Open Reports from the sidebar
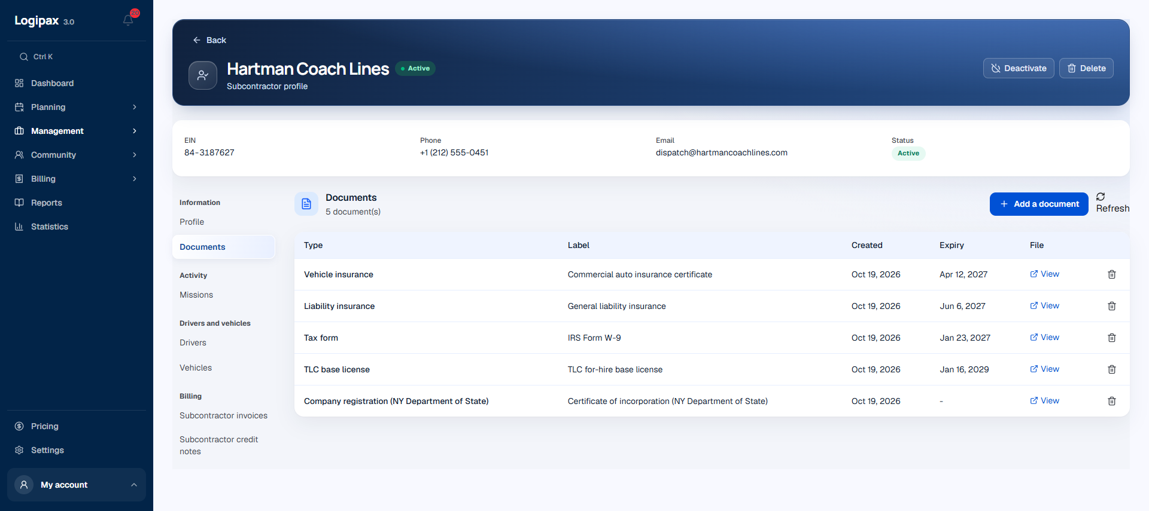Screen dimensions: 1149x511 point(77,203)
